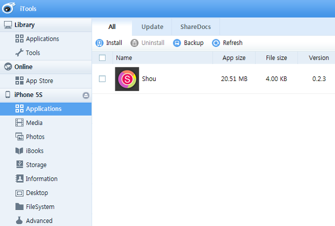The width and height of the screenshot is (335, 226).
Task: Switch to the Update tab
Action: pos(152,27)
